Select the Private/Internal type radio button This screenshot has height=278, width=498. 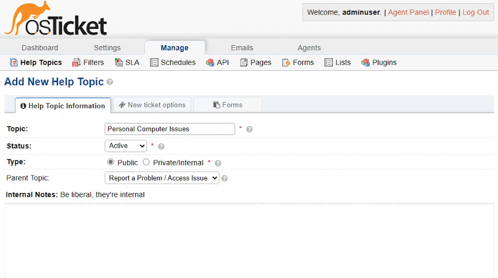pyautogui.click(x=146, y=162)
